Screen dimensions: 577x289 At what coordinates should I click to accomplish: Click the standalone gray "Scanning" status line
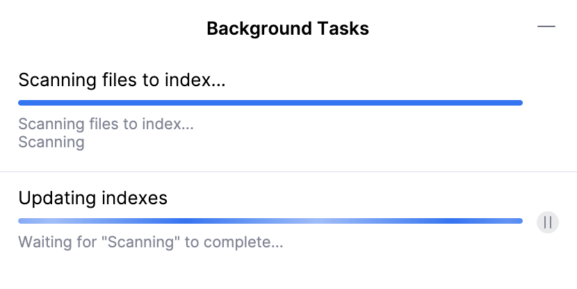51,142
